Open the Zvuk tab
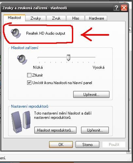The width and height of the screenshot is (133, 163). tap(56, 18)
